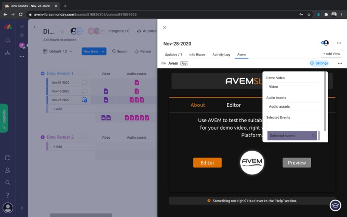This screenshot has height=217, width=347.
Task: Collapse the Dino Render 1 group
Action: 43,74
